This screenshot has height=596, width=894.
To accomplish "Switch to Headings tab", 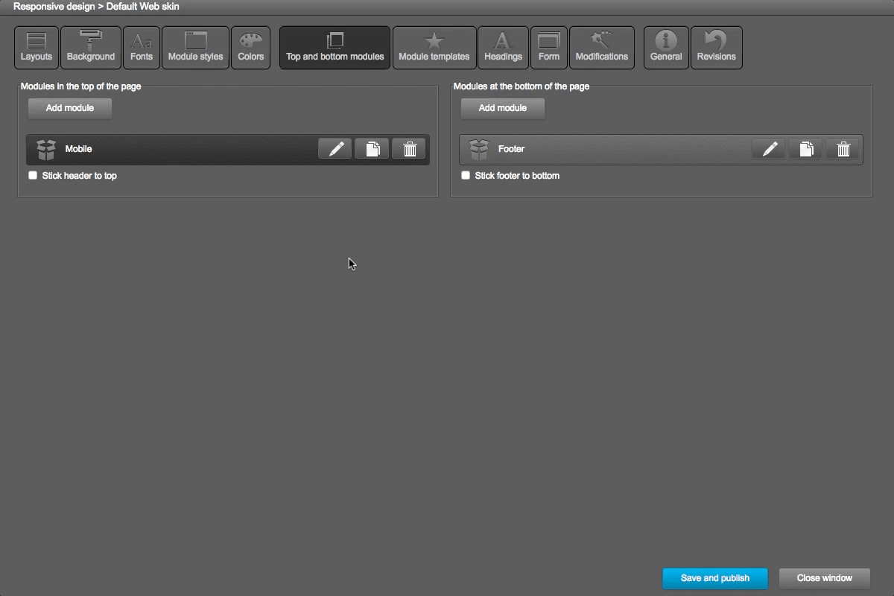I will 503,48.
